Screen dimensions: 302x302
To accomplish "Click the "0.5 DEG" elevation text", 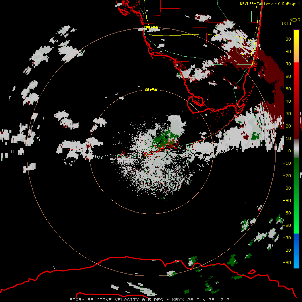I will [153, 300].
